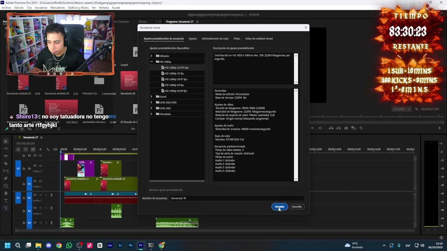Open Lightroom from taskbar
Viewport: 447px width, 251px height.
(120, 245)
